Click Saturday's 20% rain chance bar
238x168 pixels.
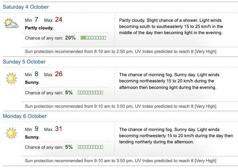tap(93, 38)
